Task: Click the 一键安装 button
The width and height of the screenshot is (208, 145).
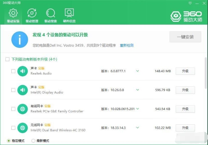Action: 185,37
